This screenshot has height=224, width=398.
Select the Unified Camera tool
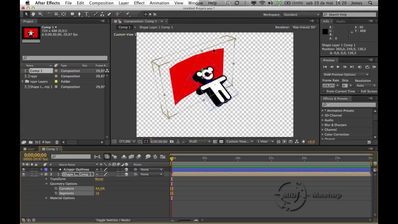57,14
